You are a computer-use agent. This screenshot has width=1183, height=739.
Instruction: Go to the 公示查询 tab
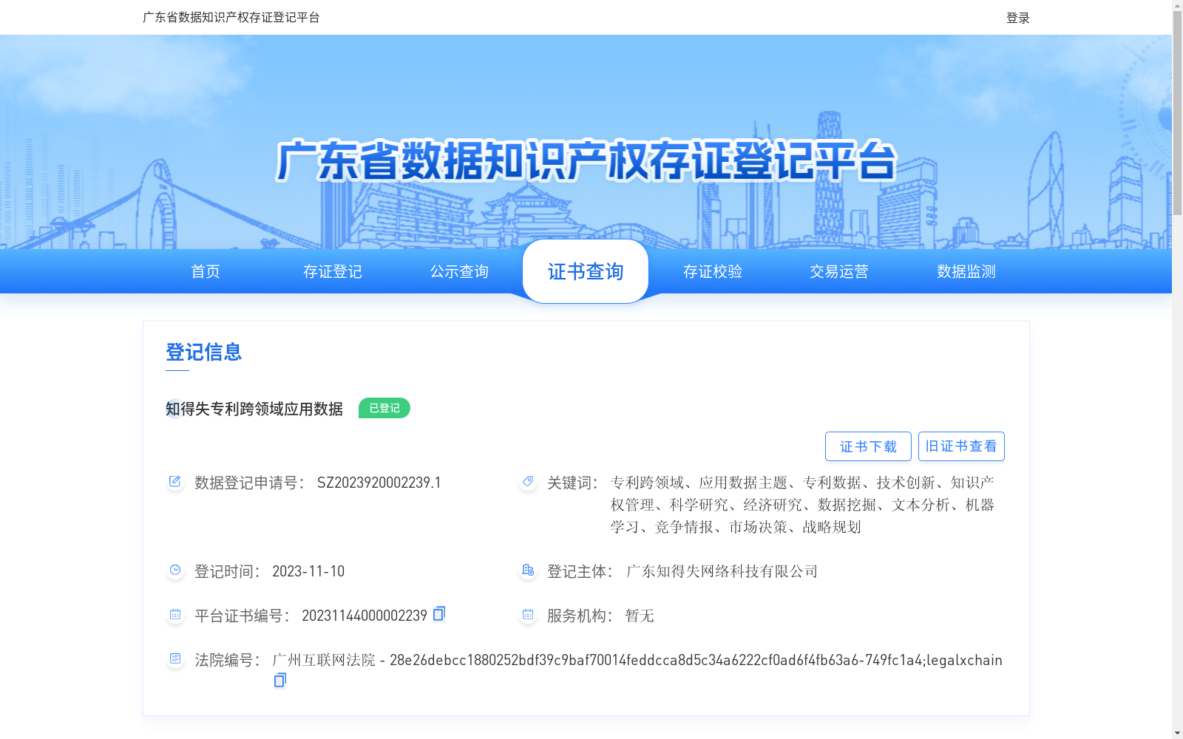[459, 271]
